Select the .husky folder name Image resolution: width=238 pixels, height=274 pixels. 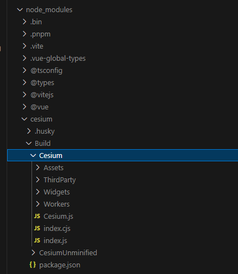45,131
